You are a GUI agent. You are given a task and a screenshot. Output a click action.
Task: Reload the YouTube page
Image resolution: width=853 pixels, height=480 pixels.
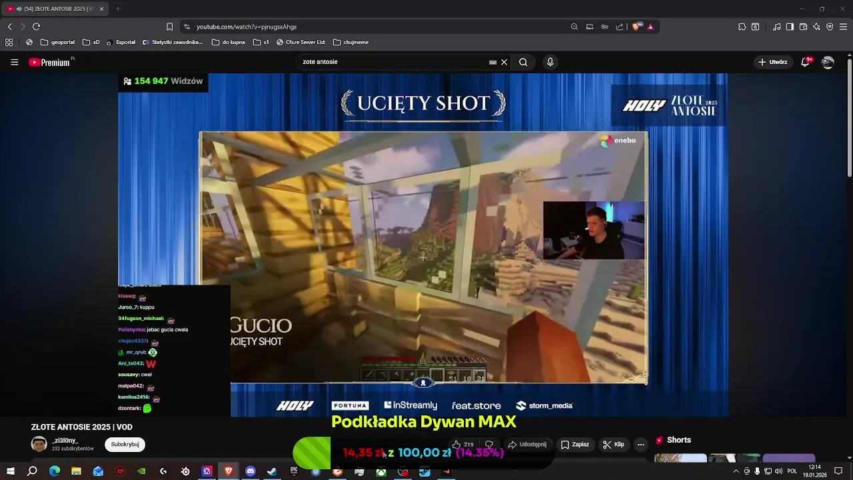36,27
